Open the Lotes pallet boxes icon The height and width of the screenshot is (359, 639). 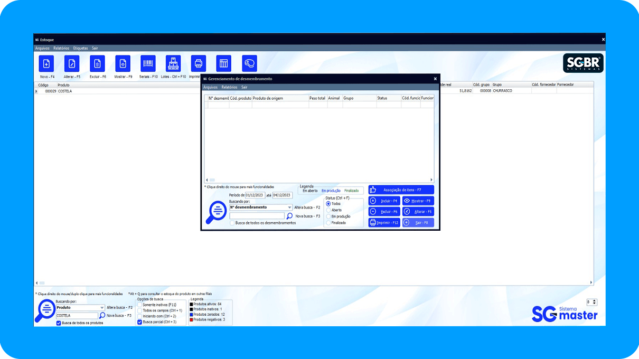coord(173,63)
